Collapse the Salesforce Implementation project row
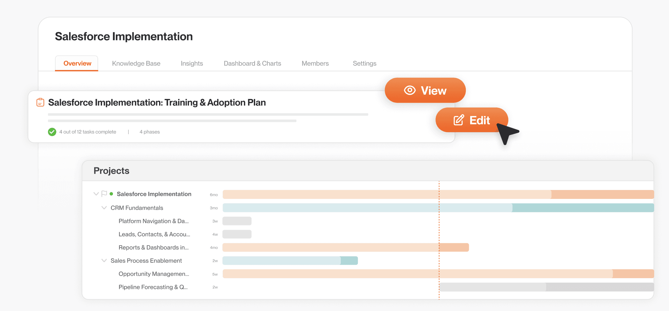 96,194
